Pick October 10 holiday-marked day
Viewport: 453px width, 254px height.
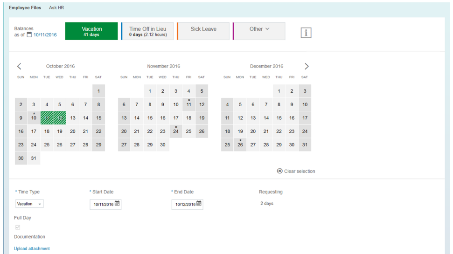pyautogui.click(x=34, y=118)
